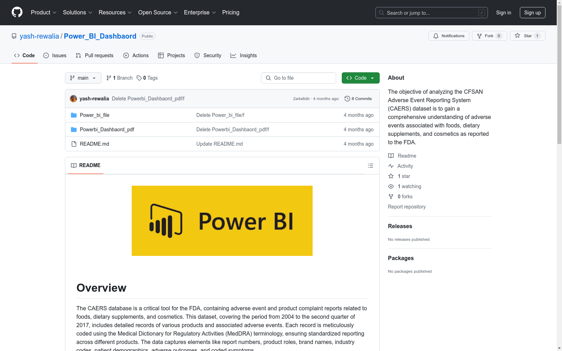Open the Insights tab
This screenshot has width=562, height=351.
(x=244, y=55)
